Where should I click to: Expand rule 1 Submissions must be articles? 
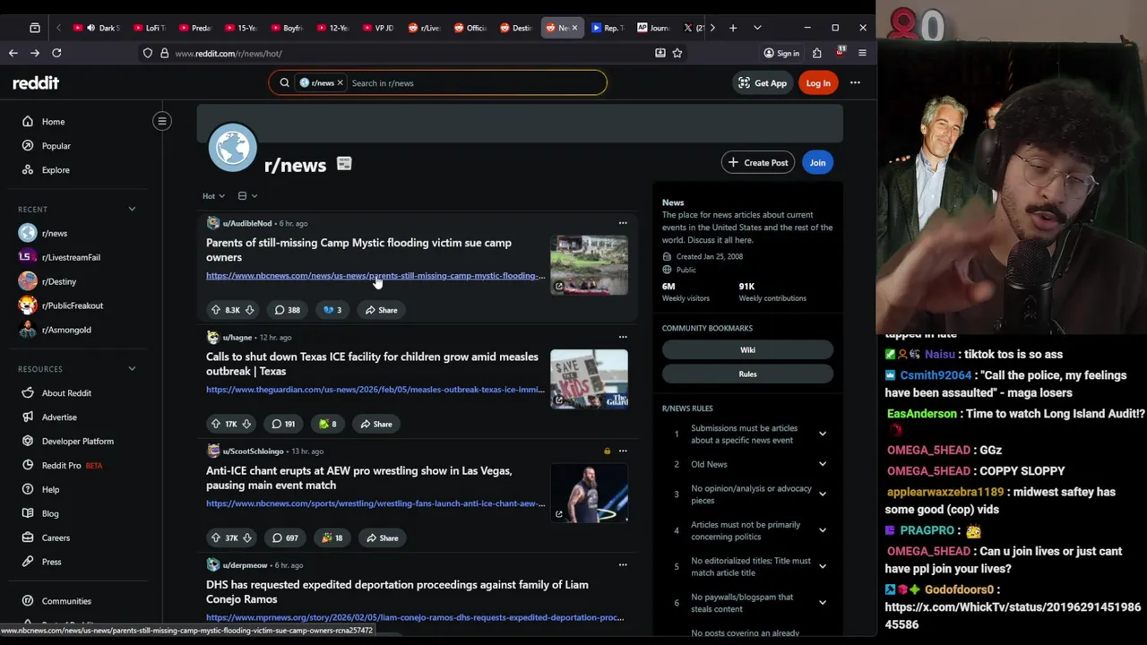click(x=822, y=434)
